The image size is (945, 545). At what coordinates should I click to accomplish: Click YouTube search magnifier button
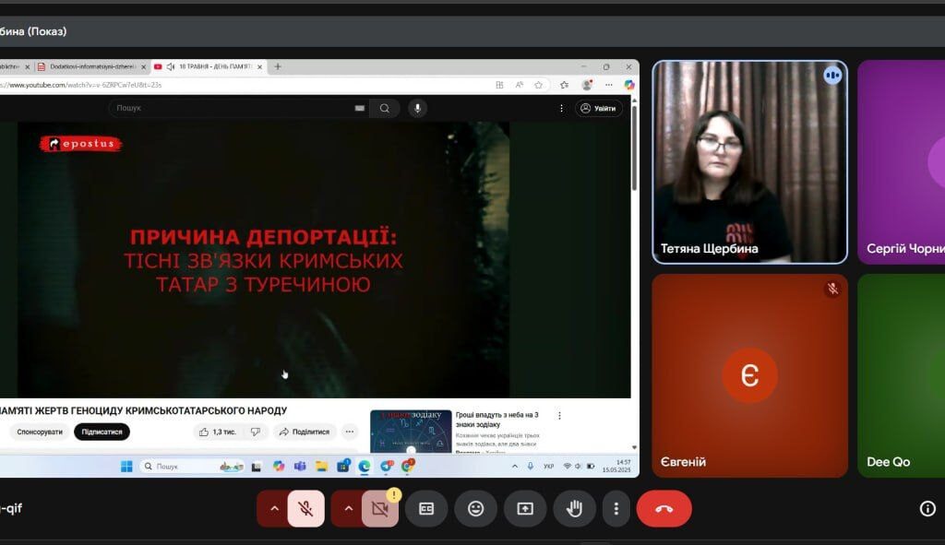[x=385, y=109]
